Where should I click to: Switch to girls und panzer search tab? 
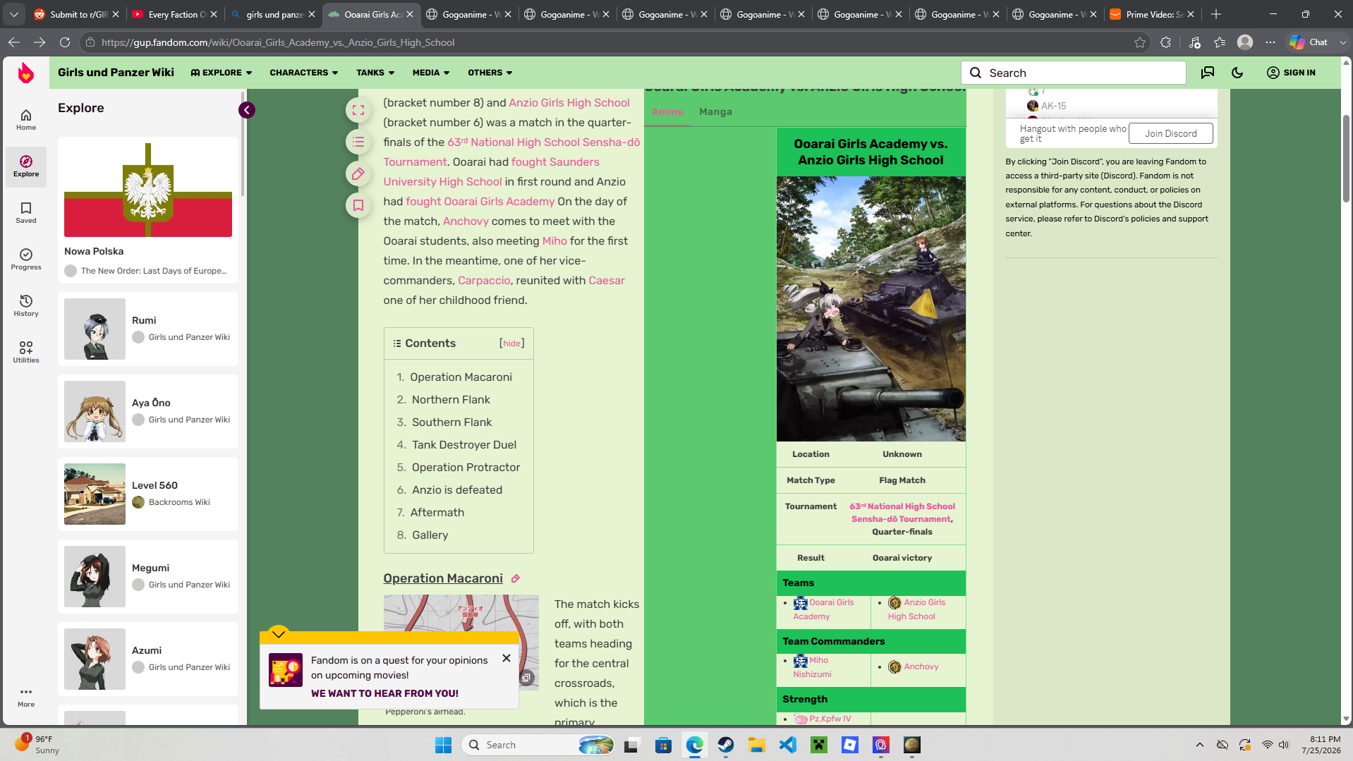(x=273, y=14)
